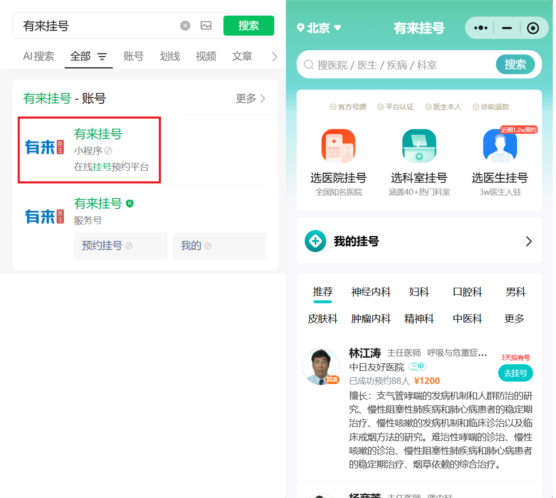Screen dimensions: 556x498
Task: Show more tabs with the right chevron
Action: [x=274, y=57]
